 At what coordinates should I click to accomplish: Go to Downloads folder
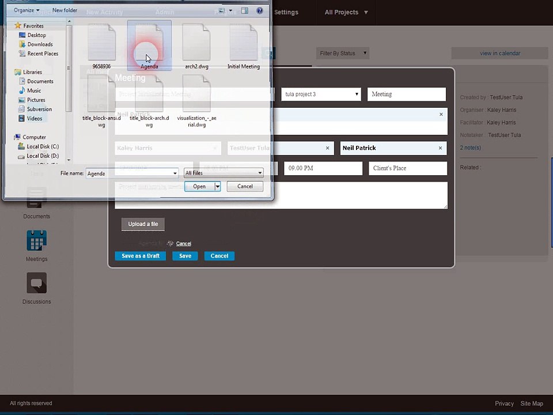pos(40,44)
